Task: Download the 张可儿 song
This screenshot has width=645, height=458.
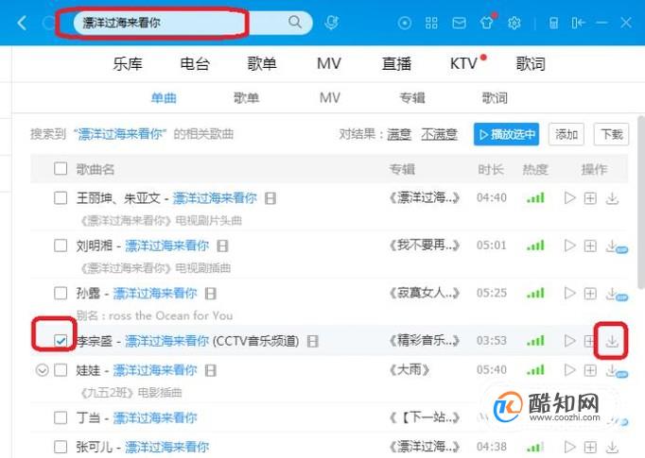Action: (612, 447)
